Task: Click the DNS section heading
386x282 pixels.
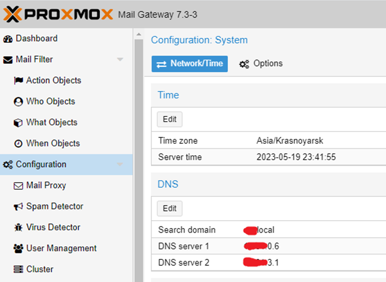Action: coord(168,184)
